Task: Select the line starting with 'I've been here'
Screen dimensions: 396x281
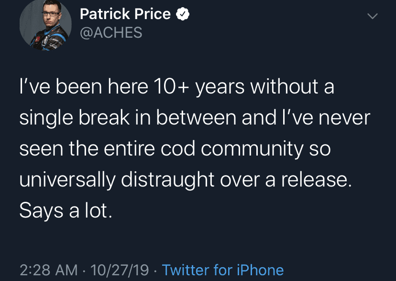Action: pyautogui.click(x=177, y=86)
